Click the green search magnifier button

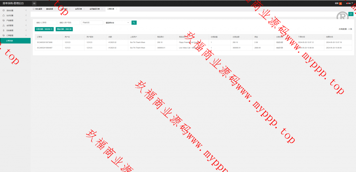(134, 23)
